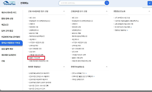
Task: Select the highlighted 장려금·연말정산·기부금 category
Action: 11,43
